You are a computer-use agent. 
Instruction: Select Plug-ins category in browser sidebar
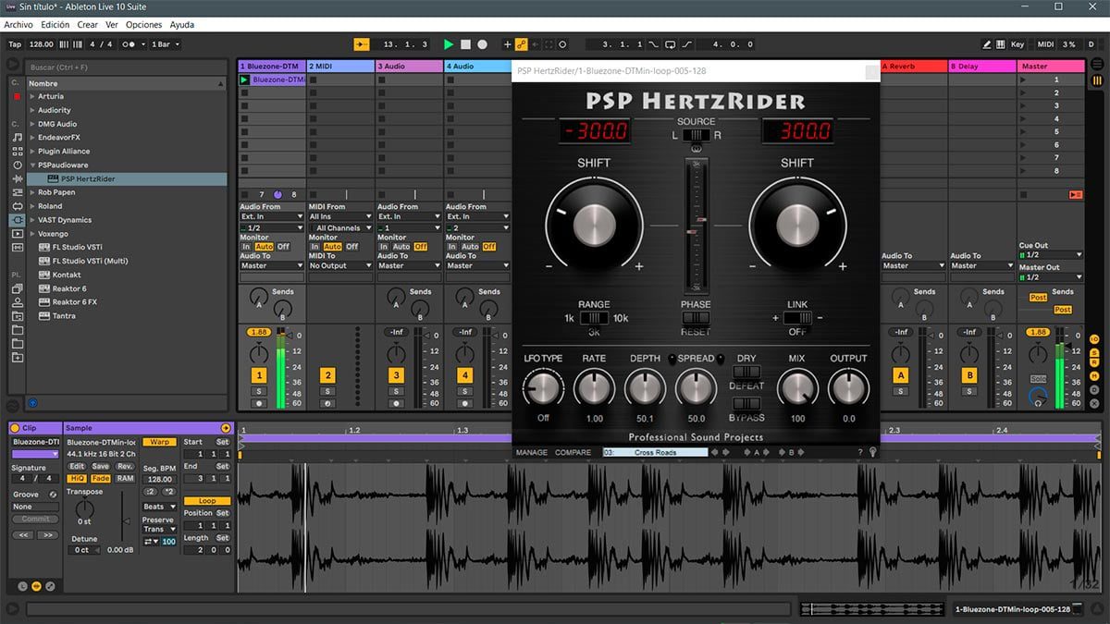[x=17, y=220]
